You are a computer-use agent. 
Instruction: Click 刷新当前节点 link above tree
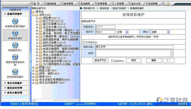[39, 8]
